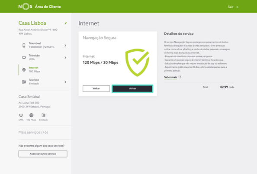
Task: Click the Telemóvel phone icon
Action: point(24,46)
